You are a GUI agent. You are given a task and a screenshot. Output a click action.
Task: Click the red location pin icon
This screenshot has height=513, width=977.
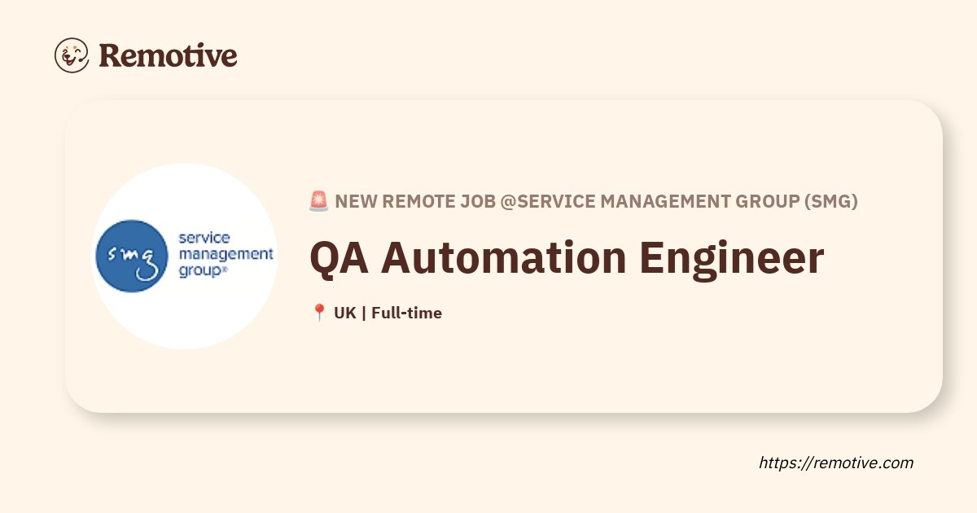(x=319, y=313)
